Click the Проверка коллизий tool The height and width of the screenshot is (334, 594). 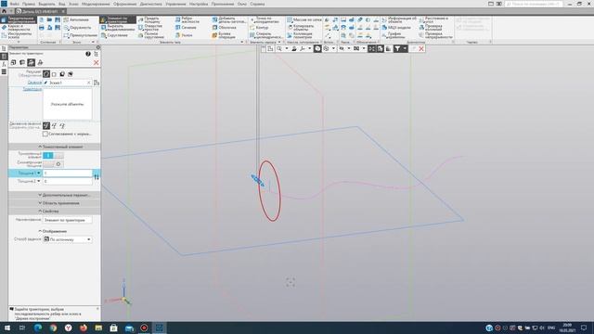pos(431,28)
